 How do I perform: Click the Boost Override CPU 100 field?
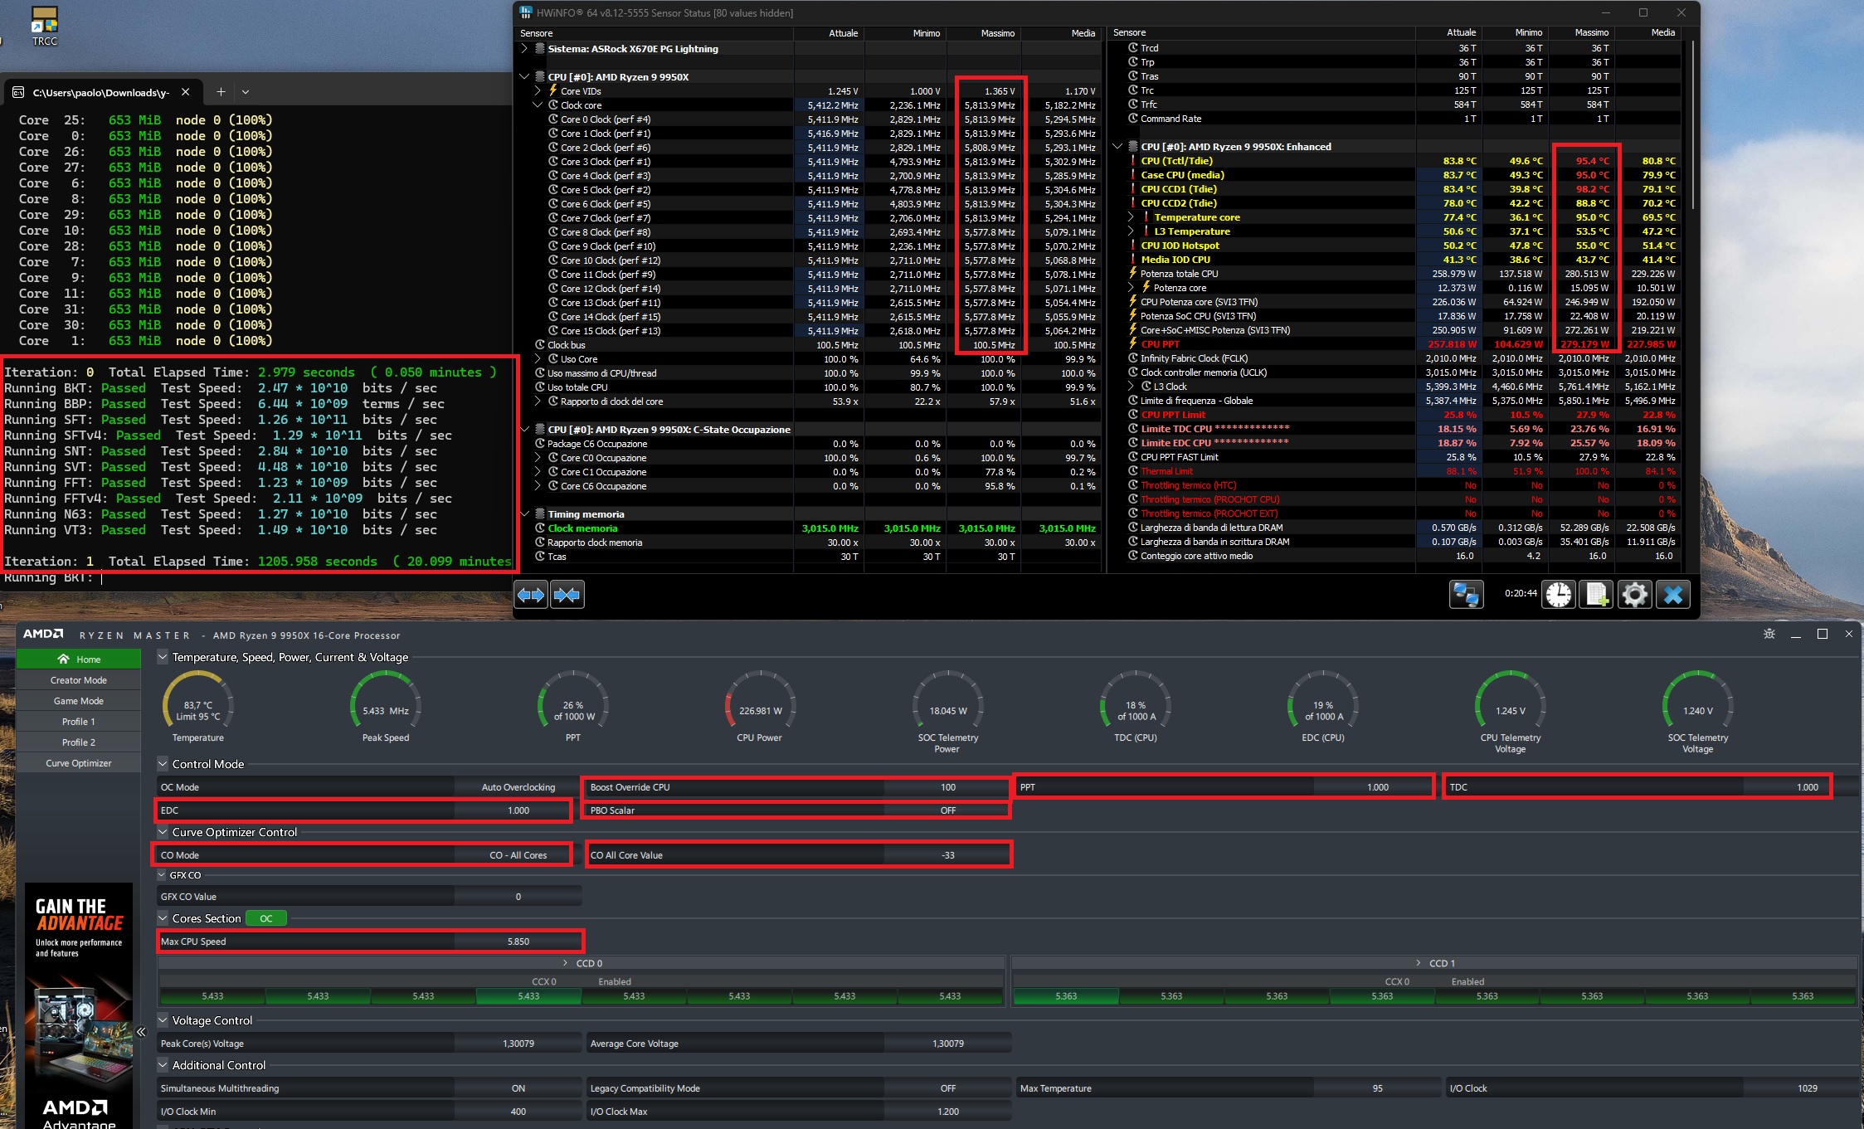pos(947,787)
